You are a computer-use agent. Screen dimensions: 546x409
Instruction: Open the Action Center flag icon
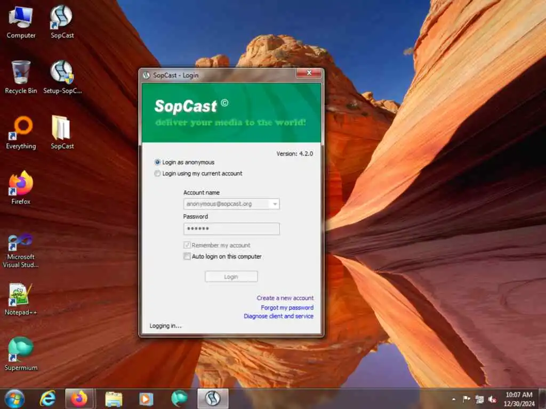[x=466, y=399]
